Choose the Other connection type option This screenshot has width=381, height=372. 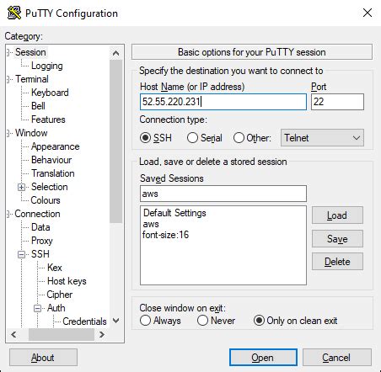[x=239, y=138]
